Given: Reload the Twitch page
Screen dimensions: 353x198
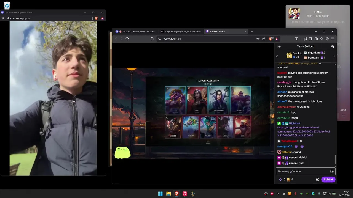Looking at the screenshot, I should coord(127,39).
